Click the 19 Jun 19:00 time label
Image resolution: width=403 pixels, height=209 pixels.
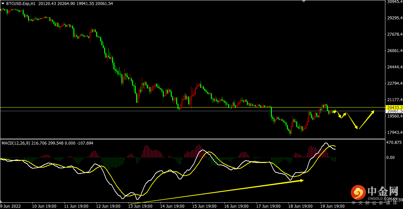pyautogui.click(x=333, y=206)
